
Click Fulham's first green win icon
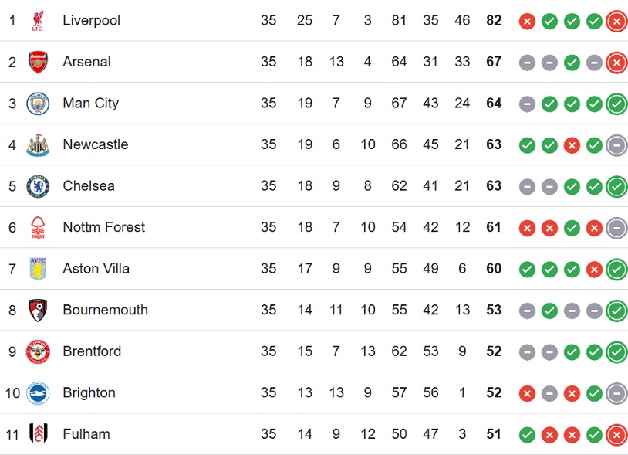[527, 435]
